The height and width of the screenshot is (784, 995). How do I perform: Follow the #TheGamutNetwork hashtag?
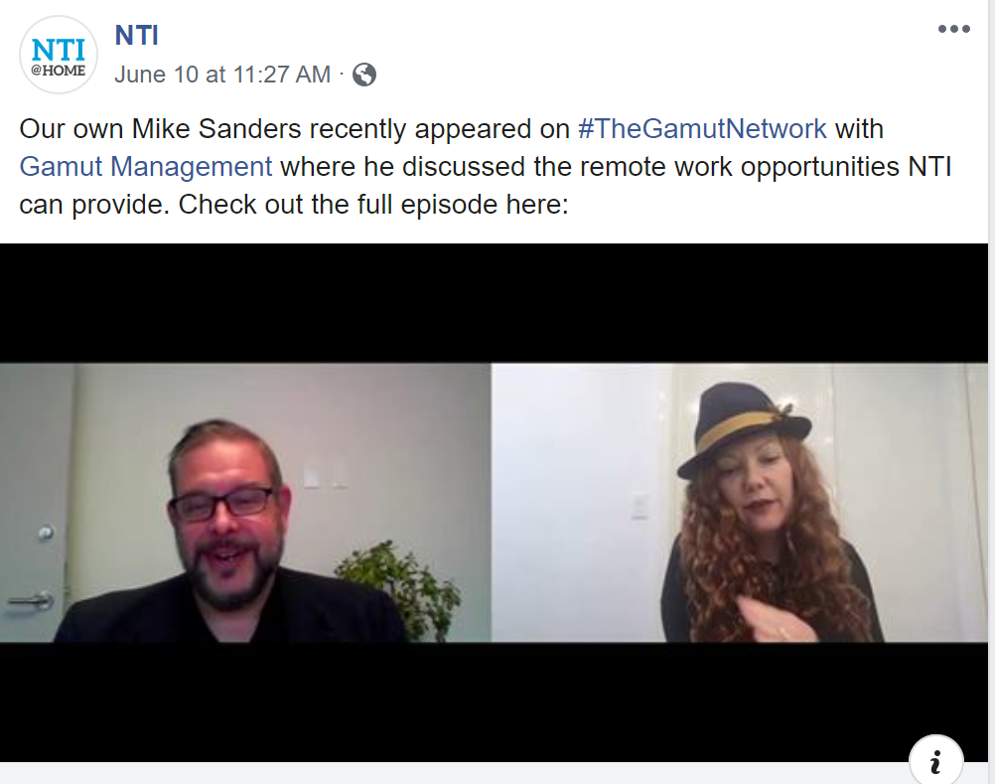(x=702, y=129)
